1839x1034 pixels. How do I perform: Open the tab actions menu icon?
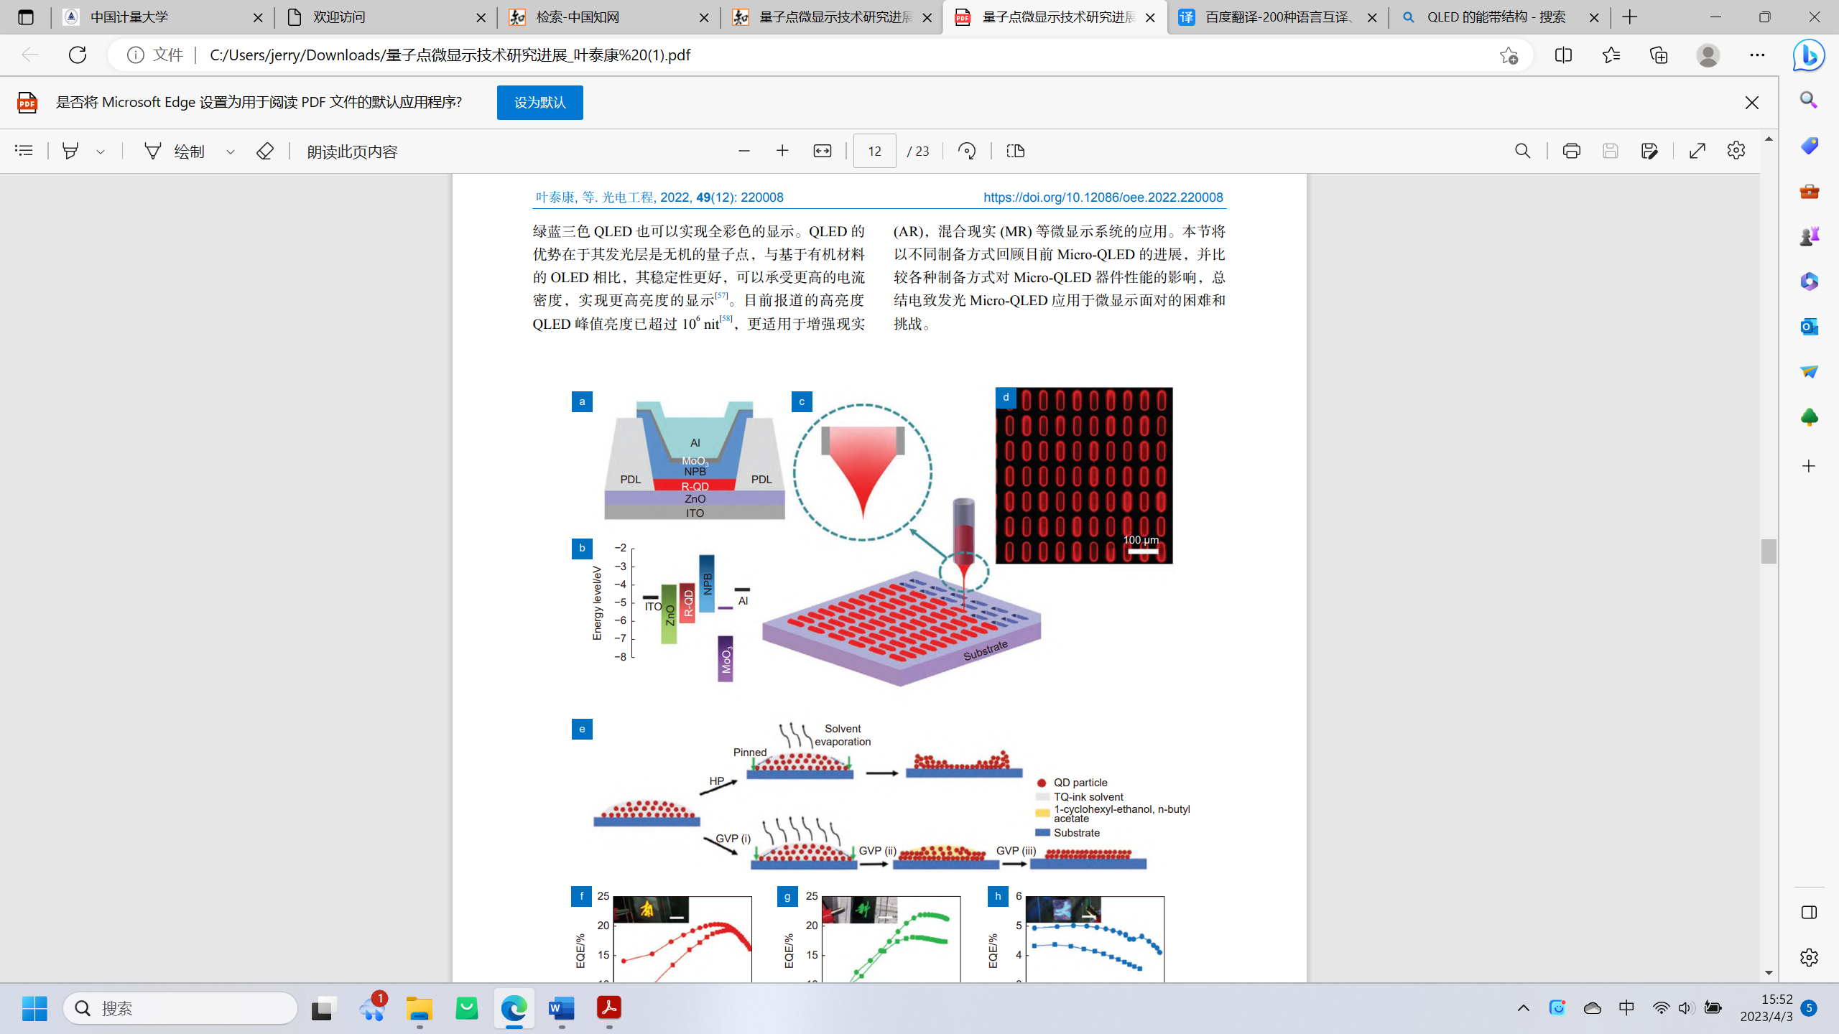(x=26, y=17)
